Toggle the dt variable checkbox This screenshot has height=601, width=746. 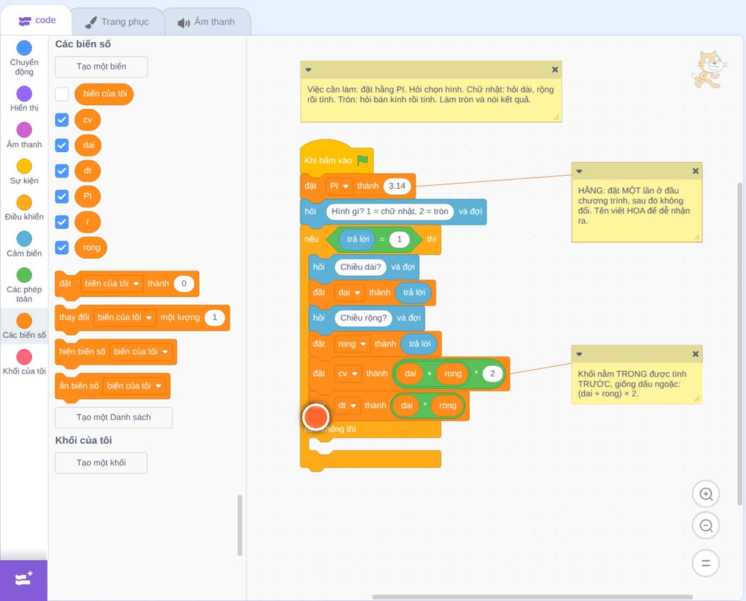pyautogui.click(x=62, y=171)
